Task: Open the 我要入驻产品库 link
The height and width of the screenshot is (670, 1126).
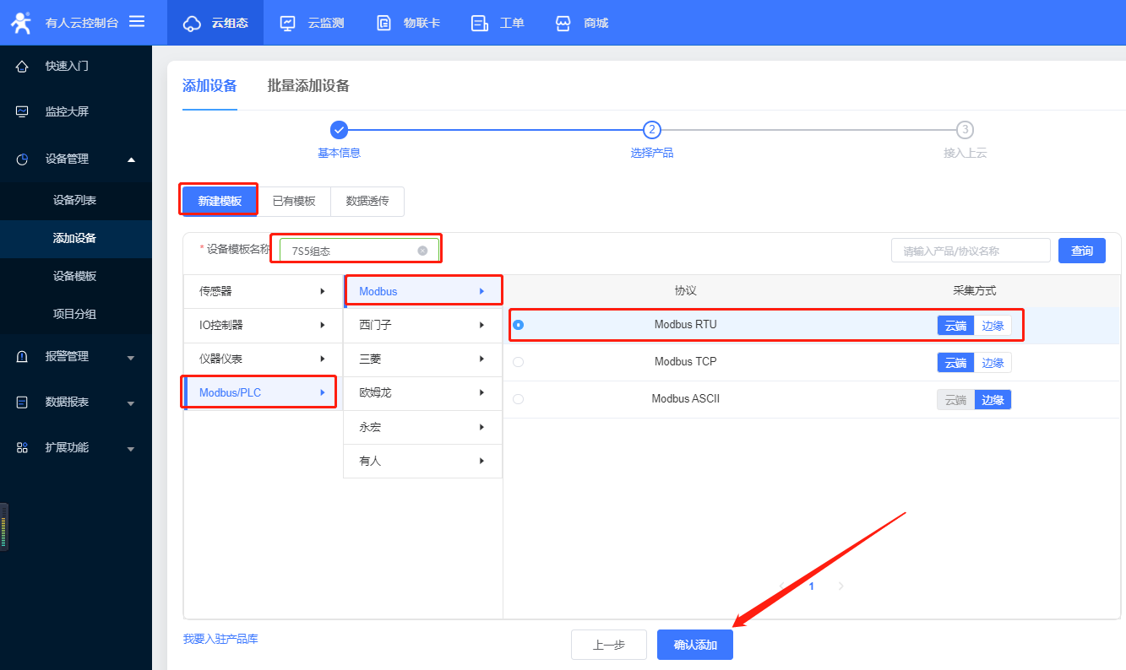Action: coord(220,639)
